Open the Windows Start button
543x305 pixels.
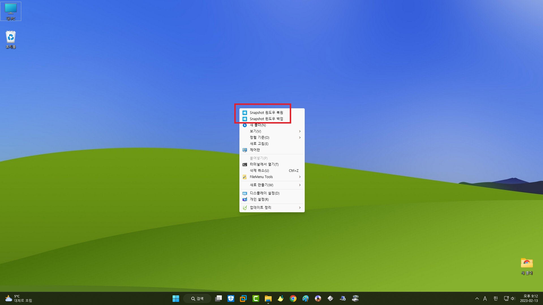tap(176, 298)
